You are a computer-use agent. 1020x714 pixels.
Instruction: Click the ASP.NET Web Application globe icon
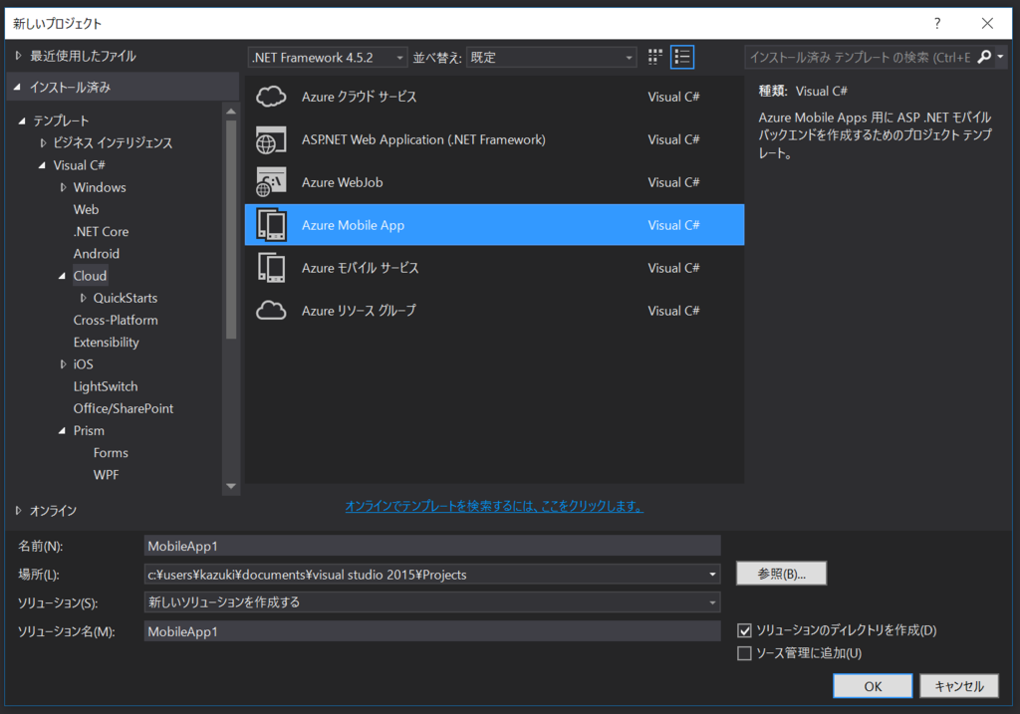pyautogui.click(x=271, y=139)
